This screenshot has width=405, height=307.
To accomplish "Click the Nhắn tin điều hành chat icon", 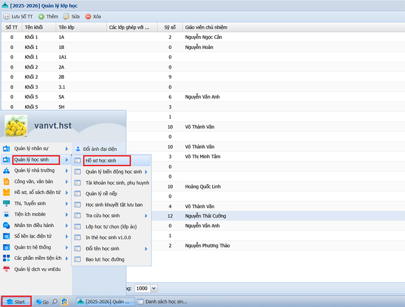I will (7, 226).
